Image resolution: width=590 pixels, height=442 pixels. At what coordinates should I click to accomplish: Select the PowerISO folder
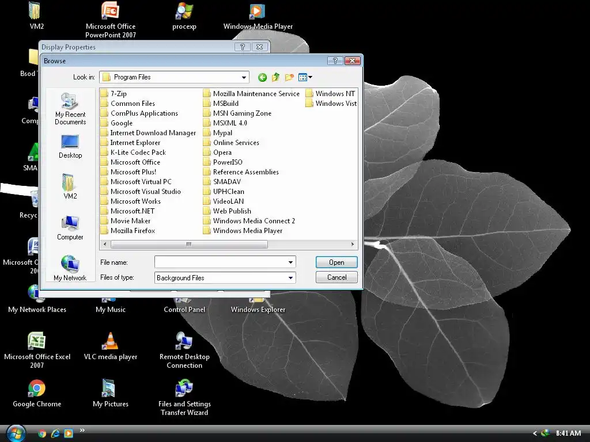click(223, 162)
